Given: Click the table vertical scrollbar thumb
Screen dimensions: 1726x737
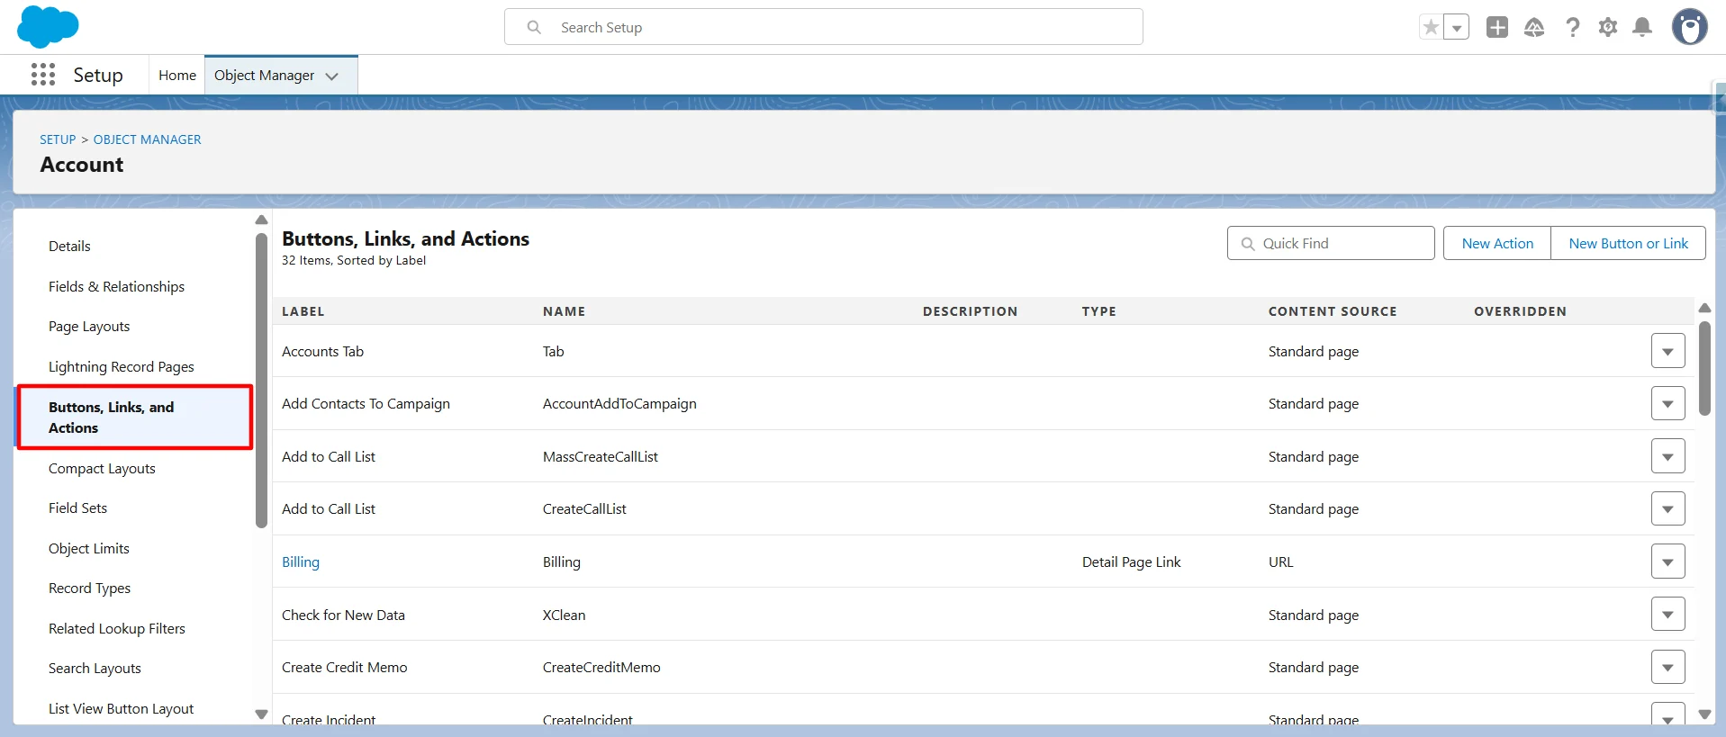Looking at the screenshot, I should [x=1704, y=368].
